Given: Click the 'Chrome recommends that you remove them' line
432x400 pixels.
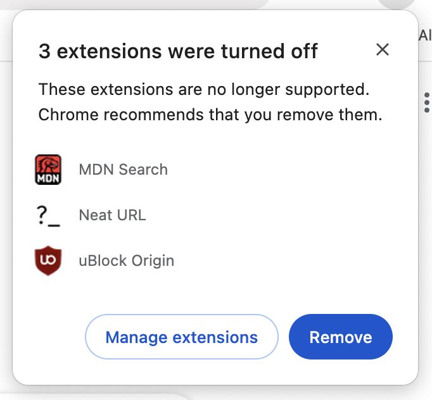Looking at the screenshot, I should (210, 115).
